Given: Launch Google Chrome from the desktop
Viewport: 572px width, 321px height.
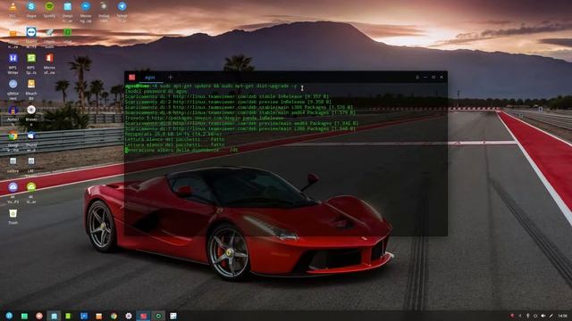Looking at the screenshot, I should (x=13, y=136).
